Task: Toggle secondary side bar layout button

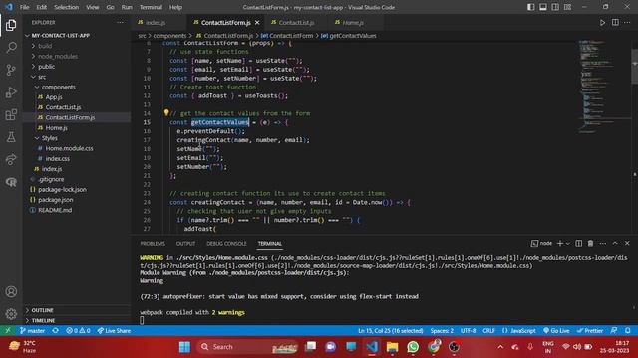Action: (x=555, y=7)
